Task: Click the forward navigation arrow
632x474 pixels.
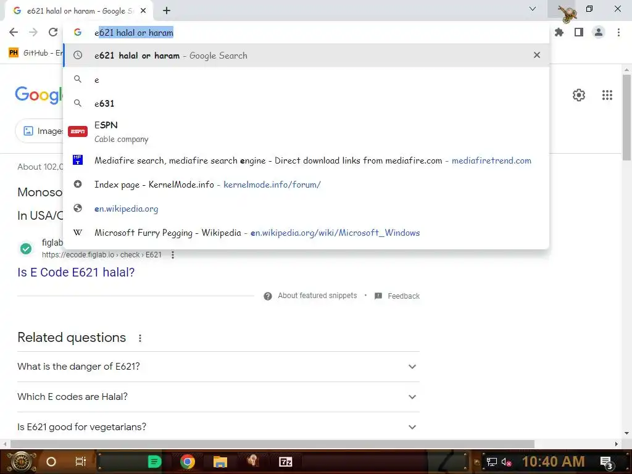Action: [x=33, y=32]
